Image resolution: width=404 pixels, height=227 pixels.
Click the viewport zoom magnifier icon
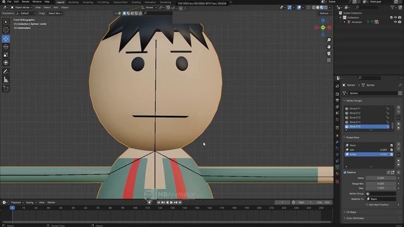[329, 40]
